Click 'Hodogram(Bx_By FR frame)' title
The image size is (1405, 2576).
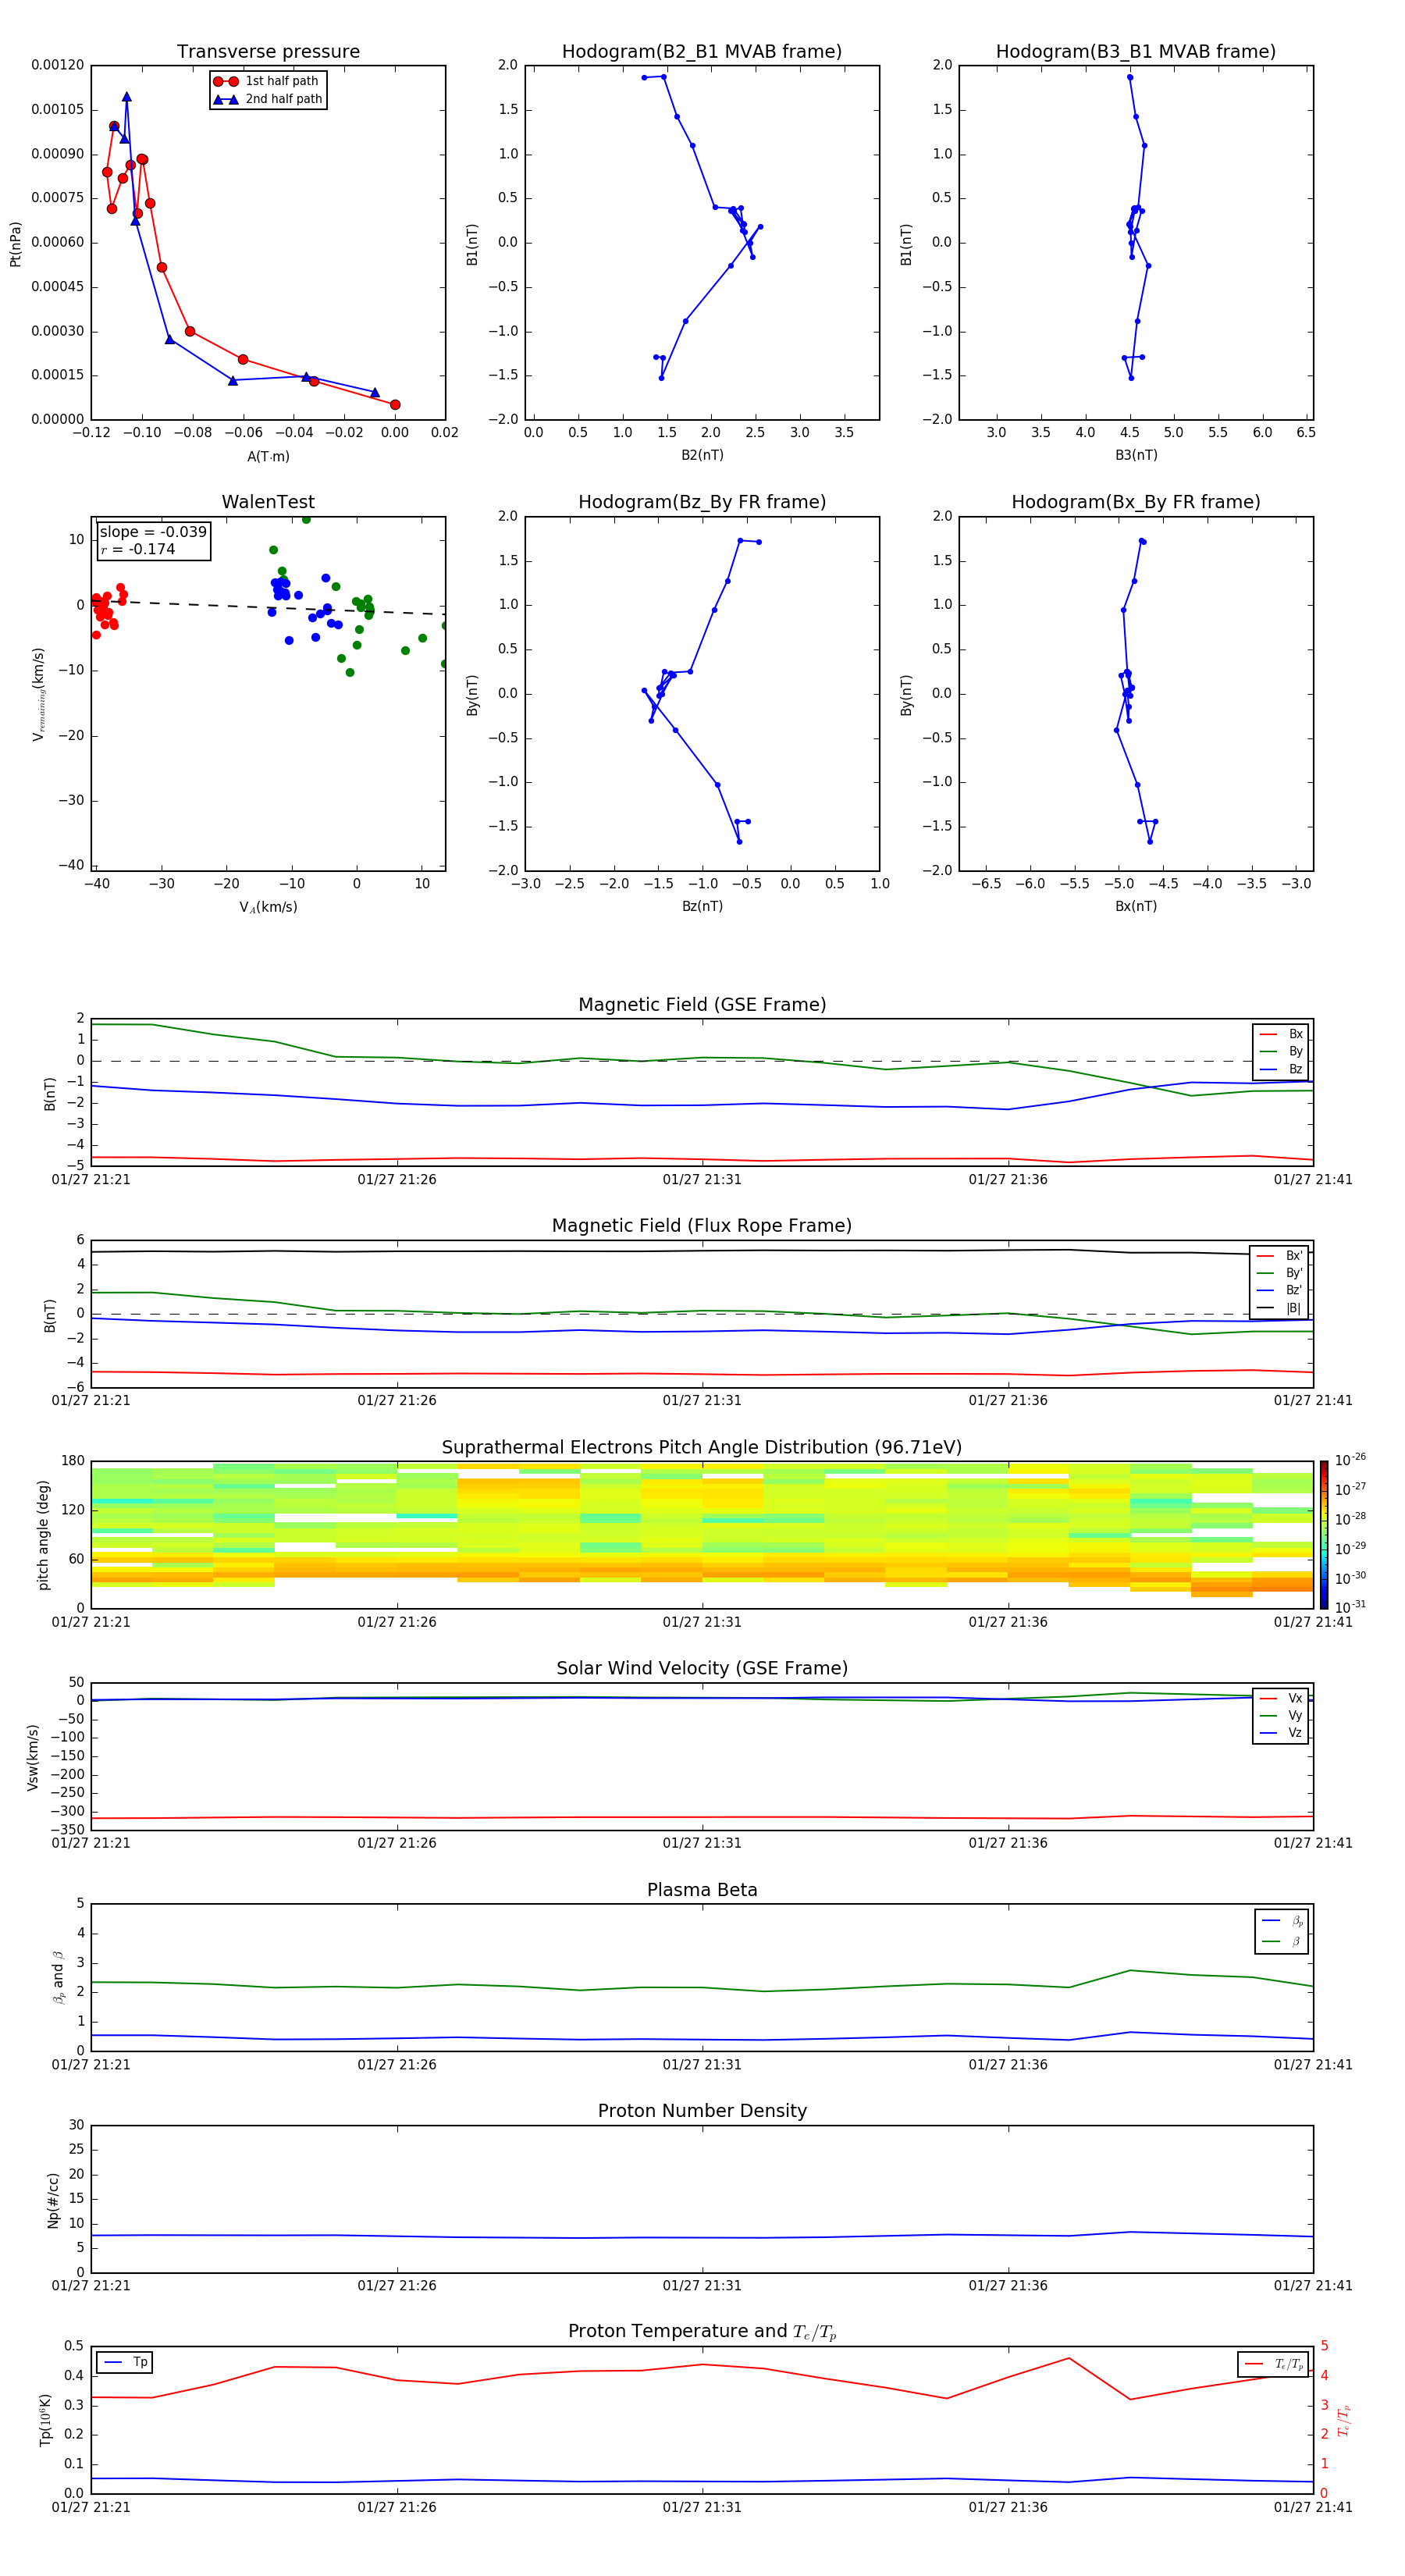tap(1136, 502)
